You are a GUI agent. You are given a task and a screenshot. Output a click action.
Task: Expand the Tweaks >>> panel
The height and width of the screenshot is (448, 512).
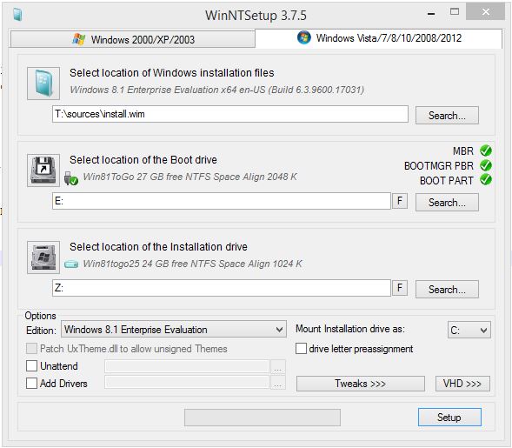coord(361,384)
